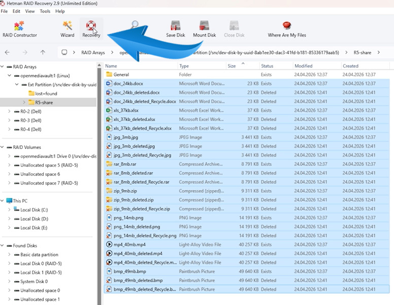Navigate up one folder level
The image size is (394, 305).
[x=43, y=52]
